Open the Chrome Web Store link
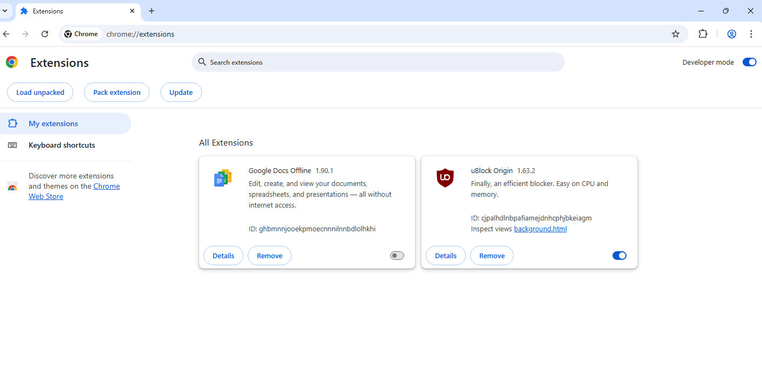Image resolution: width=762 pixels, height=379 pixels. [x=74, y=191]
